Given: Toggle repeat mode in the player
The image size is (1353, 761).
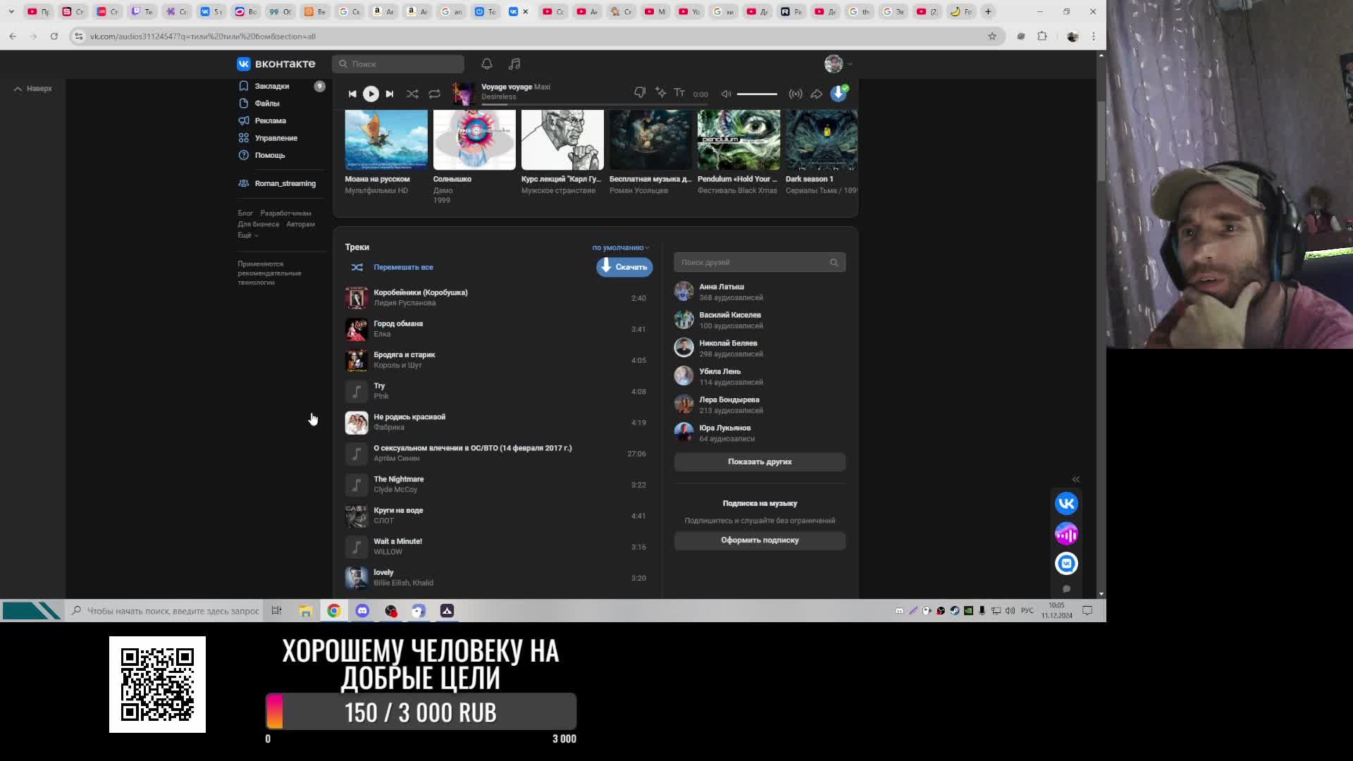Looking at the screenshot, I should pyautogui.click(x=434, y=94).
